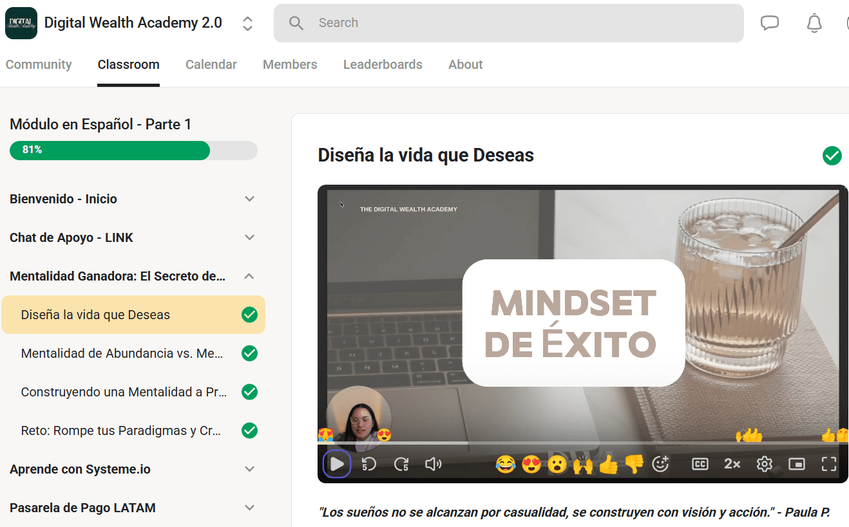
Task: Click the Digital Wealth Academy group logo
Action: [21, 23]
